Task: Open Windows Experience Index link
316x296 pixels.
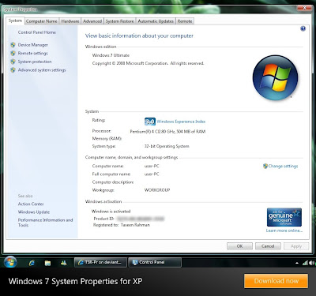Action: pyautogui.click(x=181, y=122)
